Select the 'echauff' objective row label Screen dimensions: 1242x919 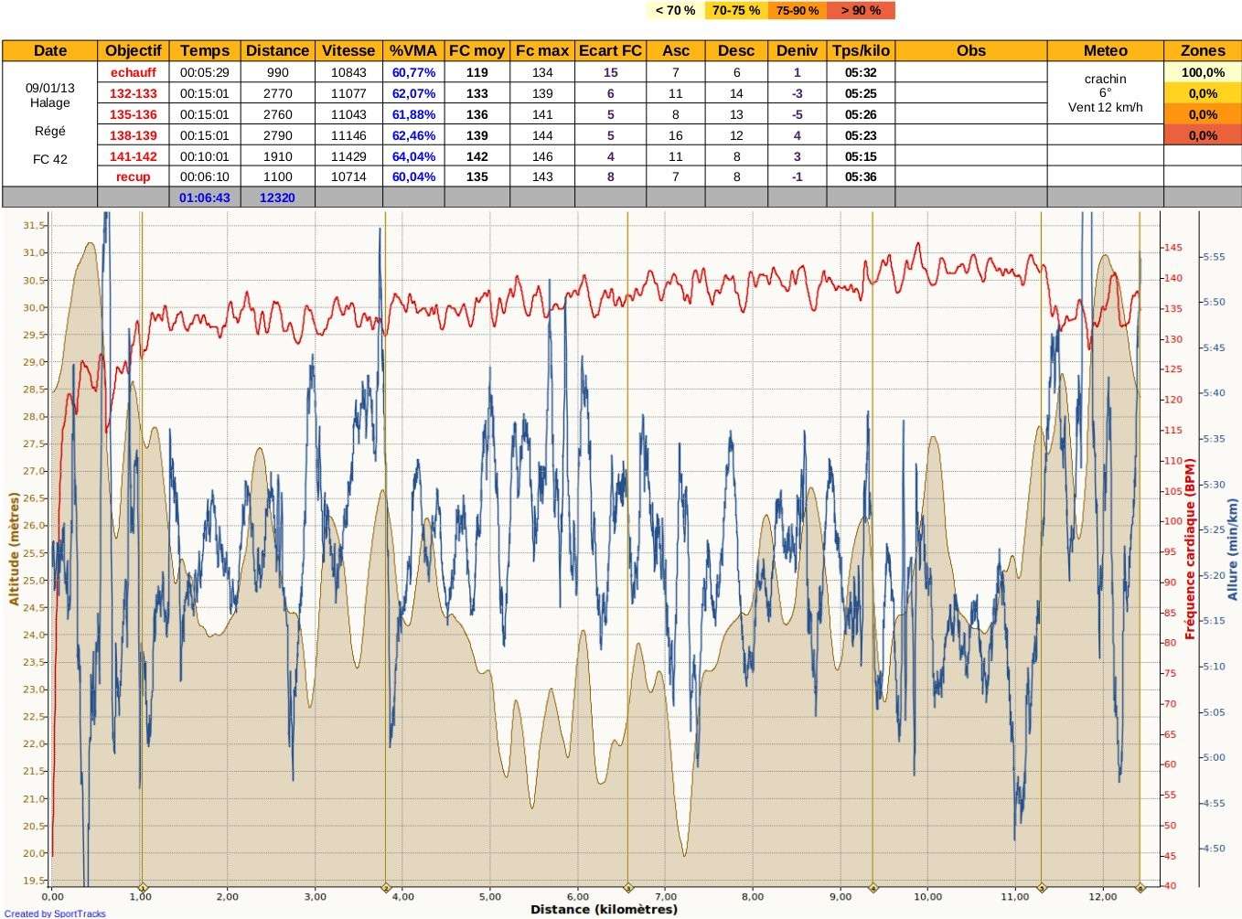tap(134, 72)
